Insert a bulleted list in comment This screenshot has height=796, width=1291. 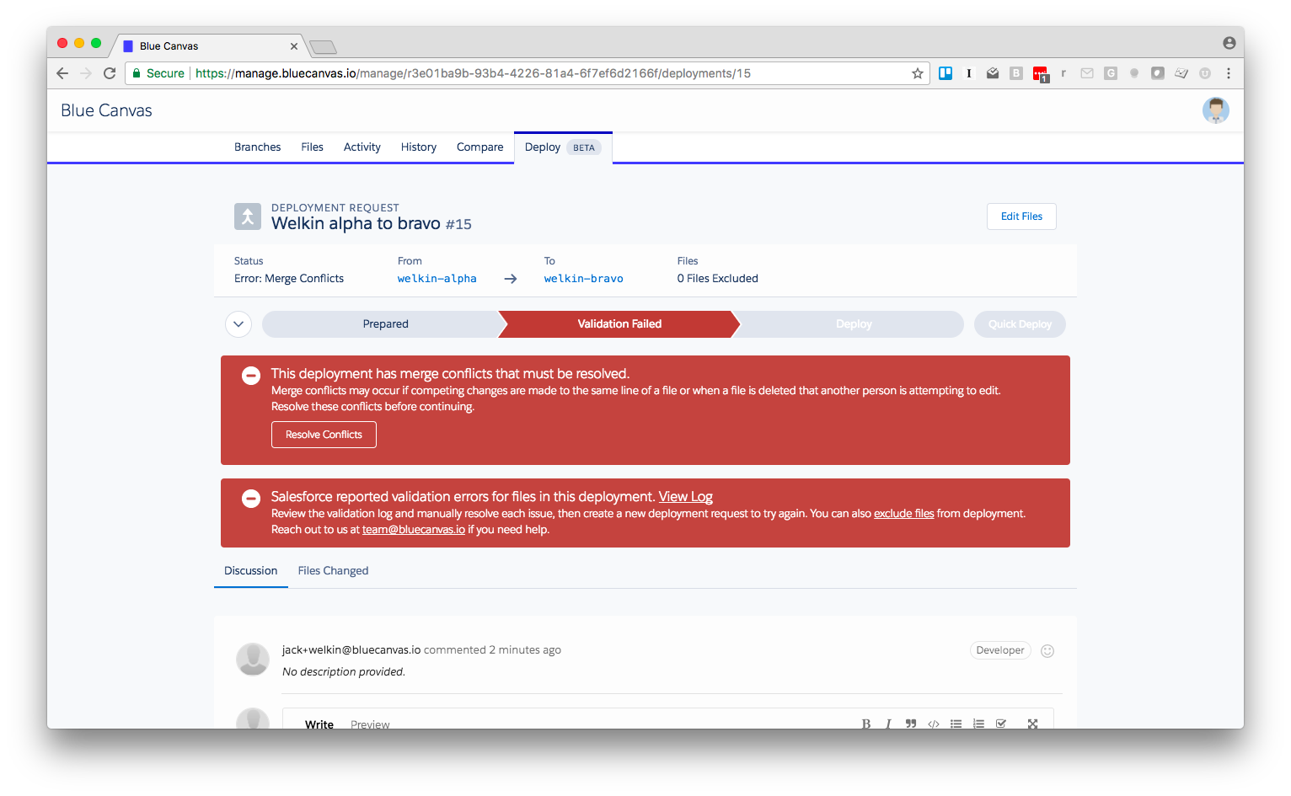tap(956, 724)
